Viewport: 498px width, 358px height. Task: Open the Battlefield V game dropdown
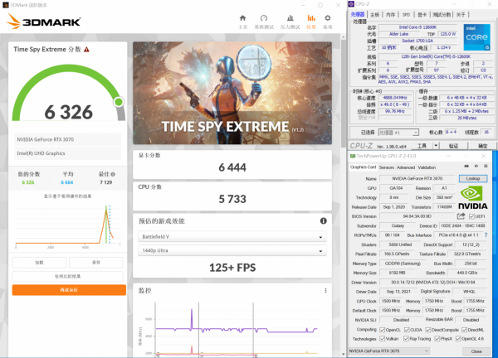tap(232, 236)
